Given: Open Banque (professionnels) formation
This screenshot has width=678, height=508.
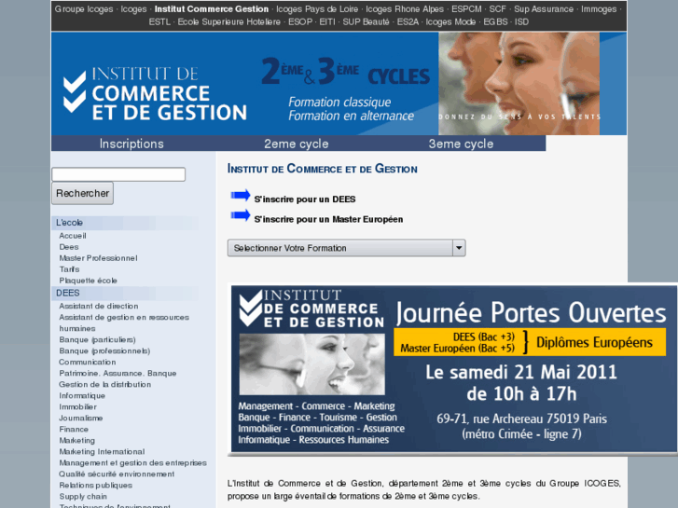Looking at the screenshot, I should 104,351.
